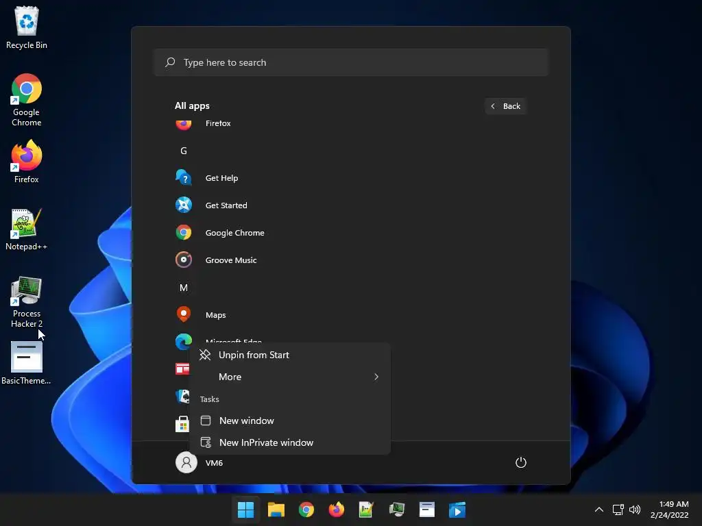The width and height of the screenshot is (702, 526).
Task: Select Firefox desktop shortcut
Action: click(x=27, y=162)
